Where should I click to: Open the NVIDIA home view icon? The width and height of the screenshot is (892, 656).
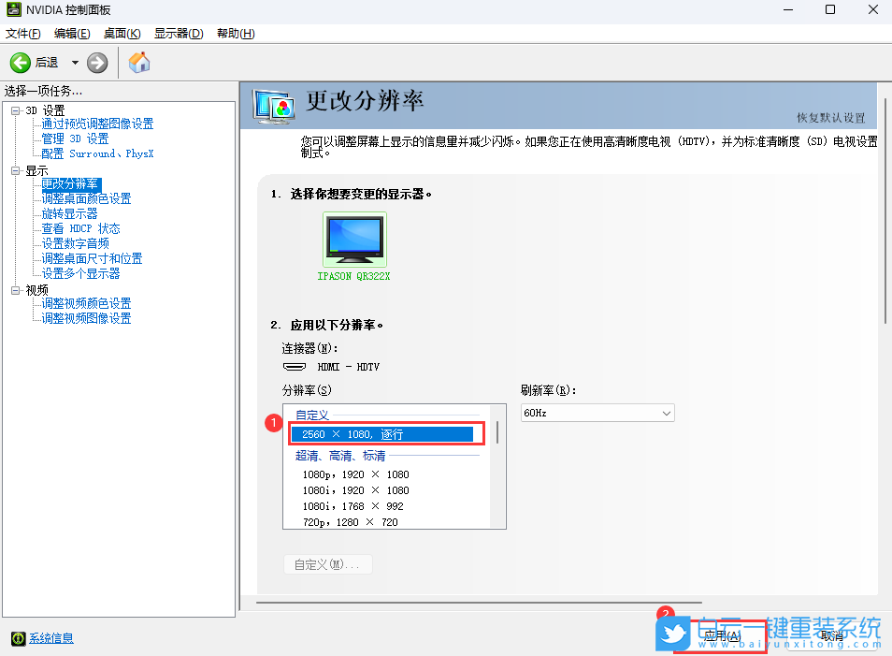[x=138, y=63]
